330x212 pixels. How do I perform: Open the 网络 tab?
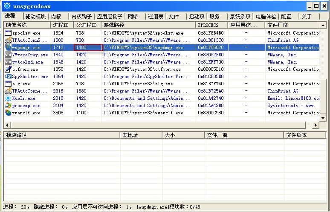tap(133, 16)
